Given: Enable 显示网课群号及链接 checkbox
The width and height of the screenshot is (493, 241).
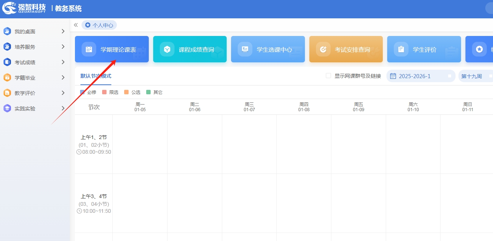Looking at the screenshot, I should pos(328,76).
